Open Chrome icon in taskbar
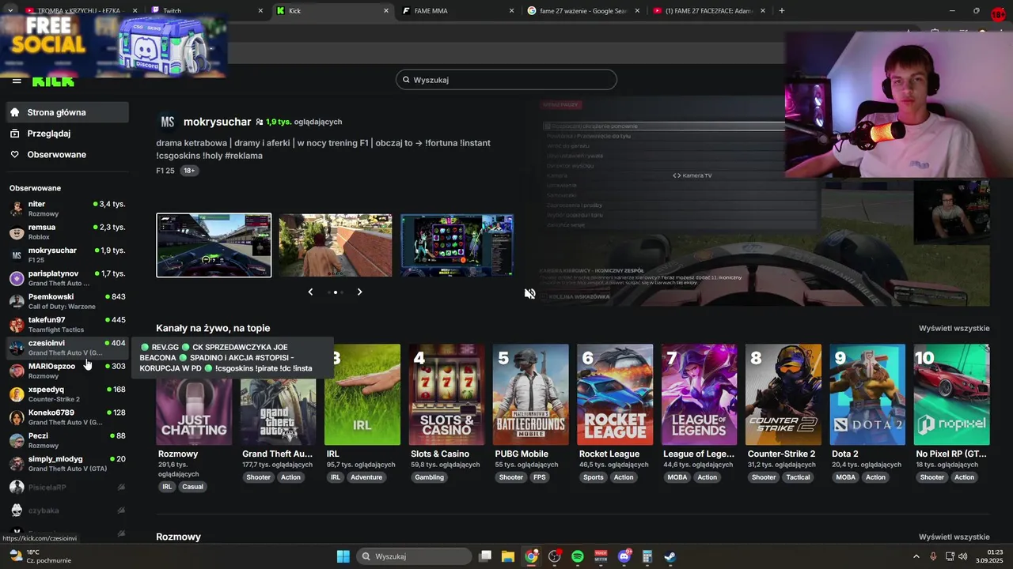The width and height of the screenshot is (1013, 569). coord(531,556)
